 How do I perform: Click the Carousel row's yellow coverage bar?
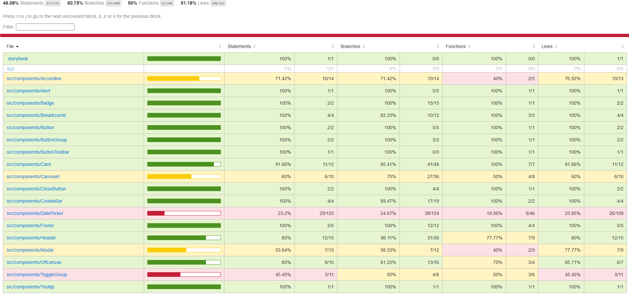pyautogui.click(x=184, y=177)
